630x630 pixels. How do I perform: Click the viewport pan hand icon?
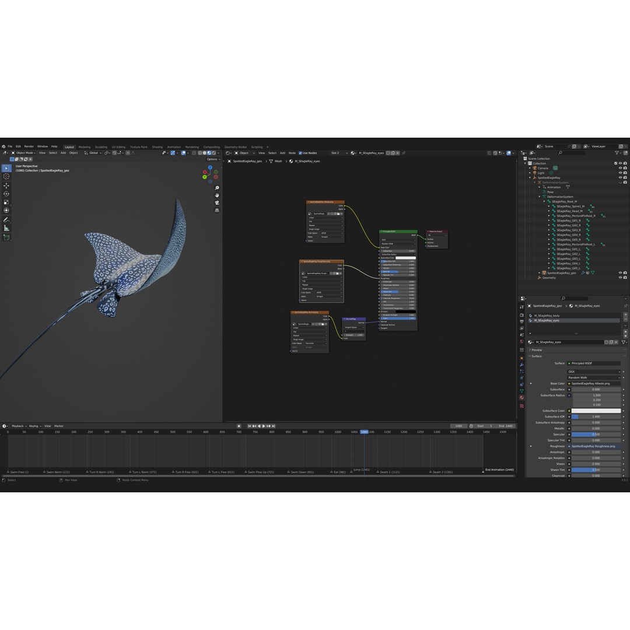click(217, 195)
